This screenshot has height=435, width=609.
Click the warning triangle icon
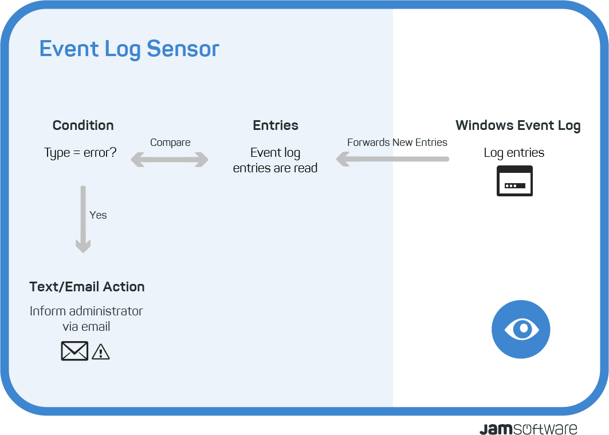point(101,351)
